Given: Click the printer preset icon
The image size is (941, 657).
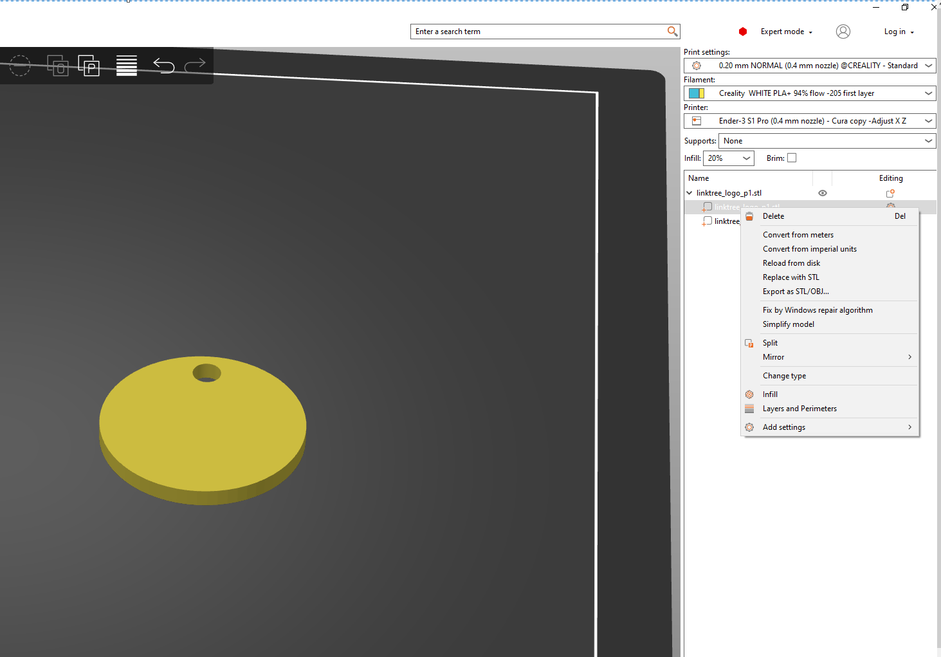Looking at the screenshot, I should pos(696,121).
